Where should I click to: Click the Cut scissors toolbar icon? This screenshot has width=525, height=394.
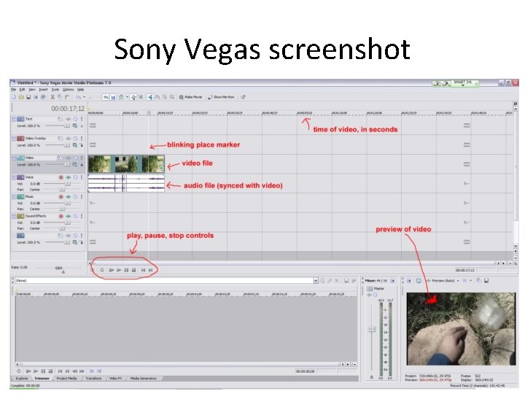click(x=52, y=97)
